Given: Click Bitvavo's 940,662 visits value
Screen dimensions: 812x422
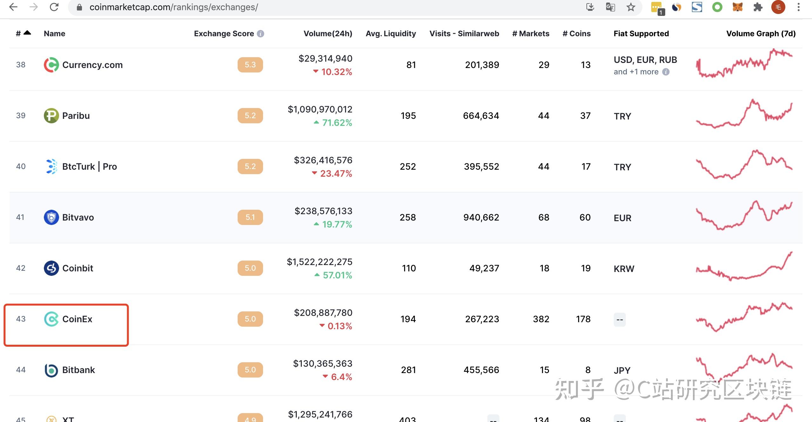Looking at the screenshot, I should (x=481, y=217).
